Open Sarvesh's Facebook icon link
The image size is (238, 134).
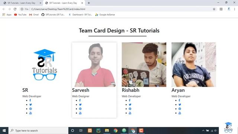point(80,100)
